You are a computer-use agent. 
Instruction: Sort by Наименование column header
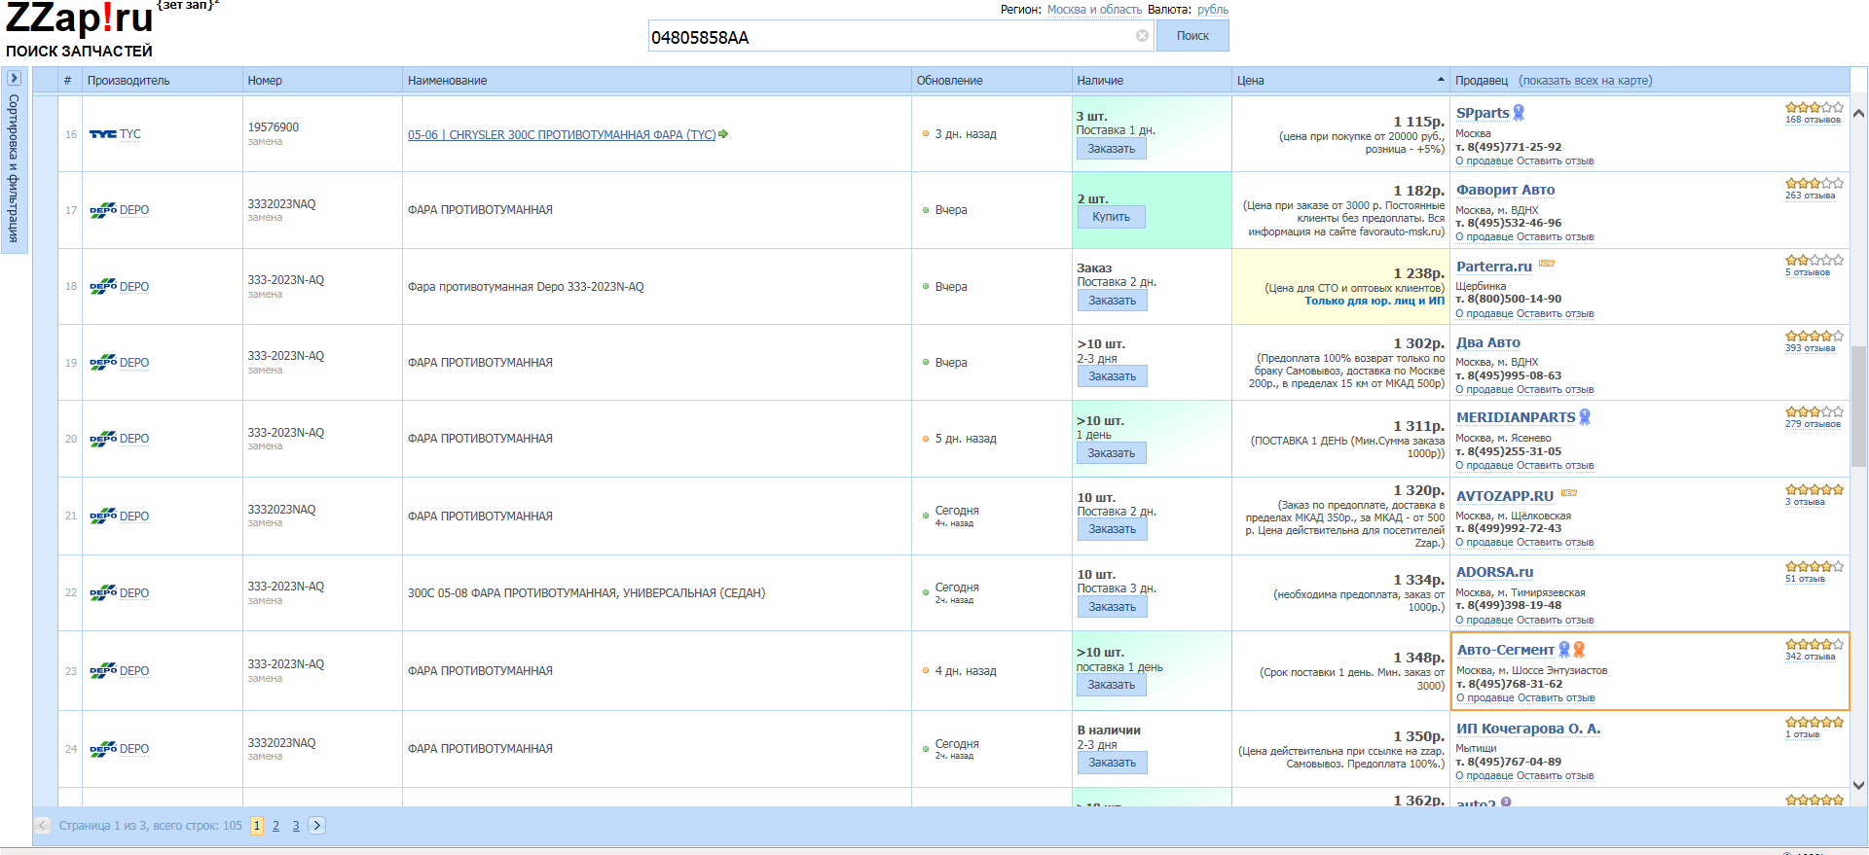click(x=657, y=81)
